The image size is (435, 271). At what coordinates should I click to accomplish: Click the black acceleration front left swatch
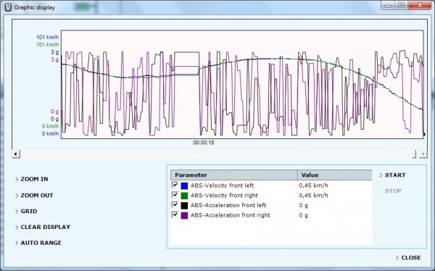[x=184, y=206]
